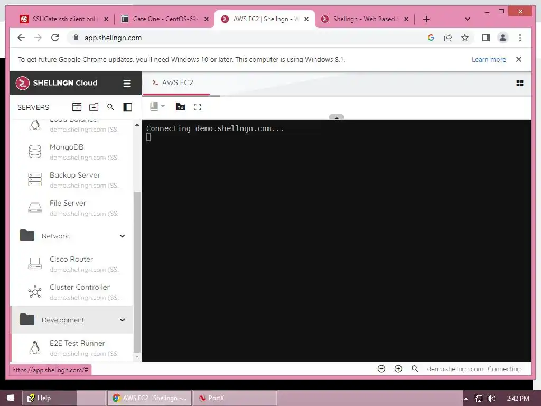Show hidden system tray icons

click(466, 399)
